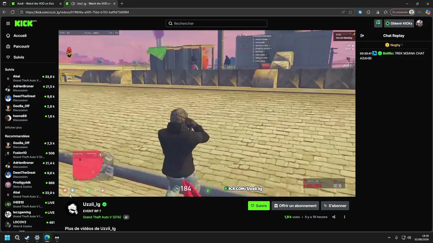This screenshot has height=243, width=433.
Task: Open the Windows Start menu
Action: pyautogui.click(x=7, y=238)
